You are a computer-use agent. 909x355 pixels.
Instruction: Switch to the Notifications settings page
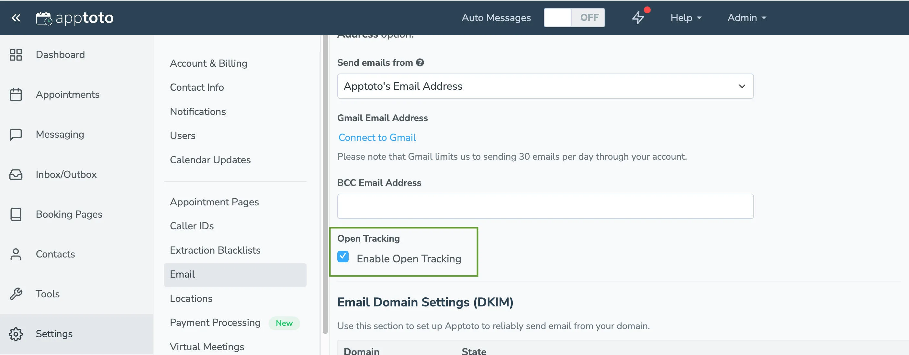click(198, 111)
